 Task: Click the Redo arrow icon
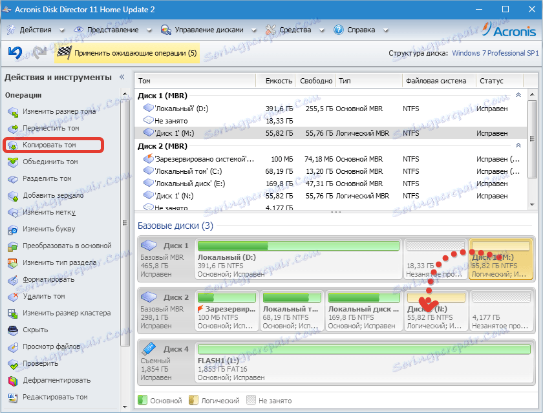click(40, 52)
